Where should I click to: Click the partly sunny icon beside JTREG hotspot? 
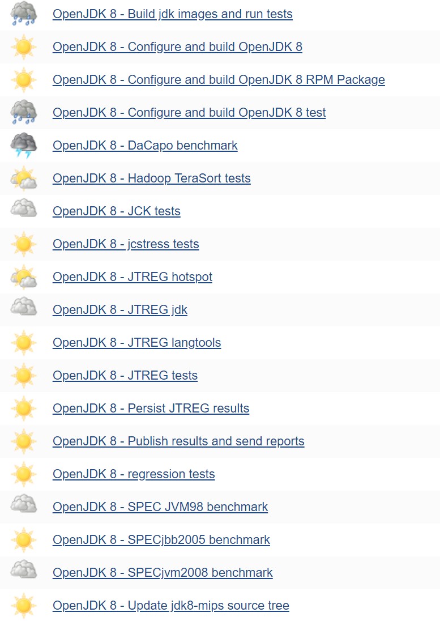pos(24,277)
